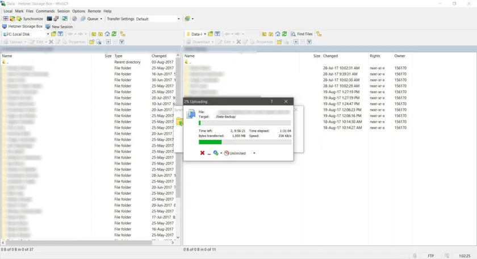Show remote directory tree icon
This screenshot has width=477, height=259.
(319, 34)
